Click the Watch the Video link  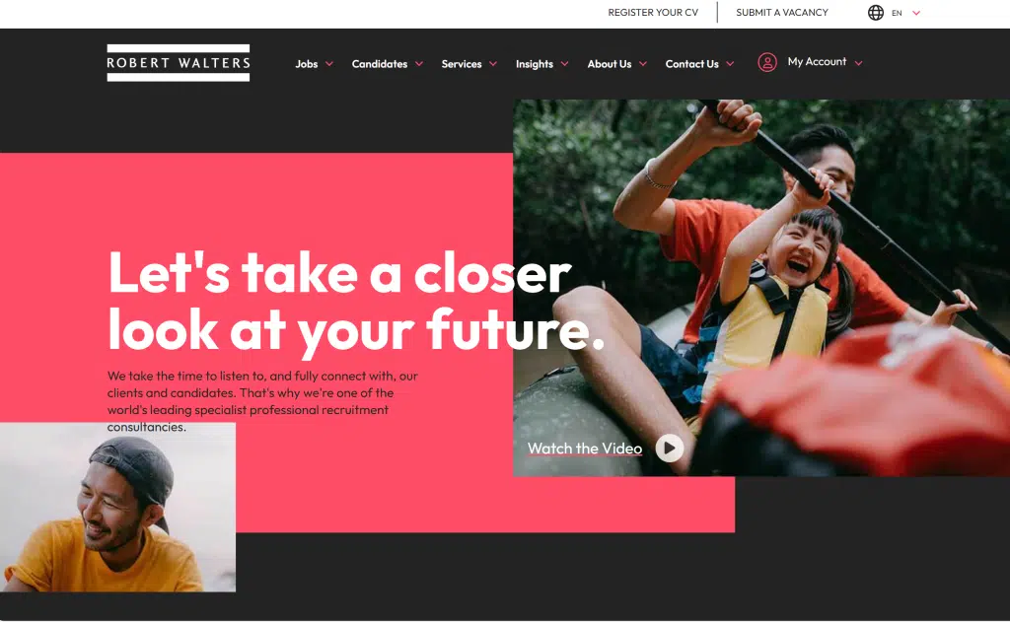click(585, 449)
